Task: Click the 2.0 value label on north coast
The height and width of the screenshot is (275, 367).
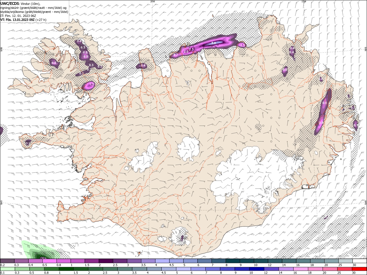Action: [186, 52]
